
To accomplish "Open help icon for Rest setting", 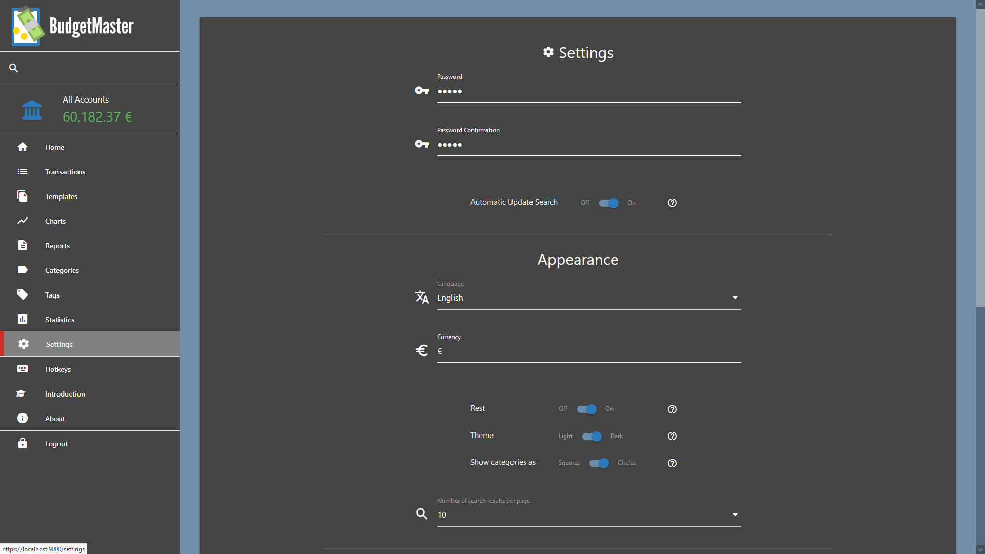I will click(672, 409).
